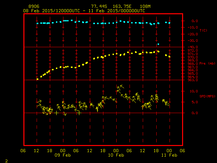Click the outlier cyan temperature point near -35
Image resolution: width=217 pixels, height=163 pixels.
(158, 44)
